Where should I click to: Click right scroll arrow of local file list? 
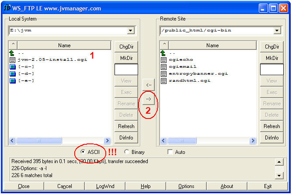coord(108,140)
